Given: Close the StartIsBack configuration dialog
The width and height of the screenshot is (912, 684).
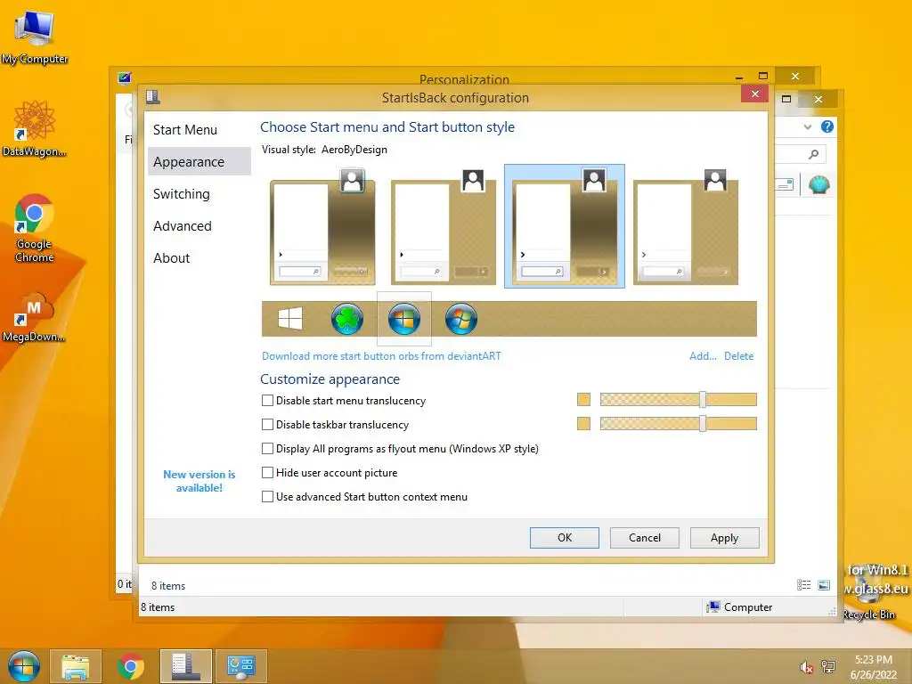Looking at the screenshot, I should click(755, 94).
